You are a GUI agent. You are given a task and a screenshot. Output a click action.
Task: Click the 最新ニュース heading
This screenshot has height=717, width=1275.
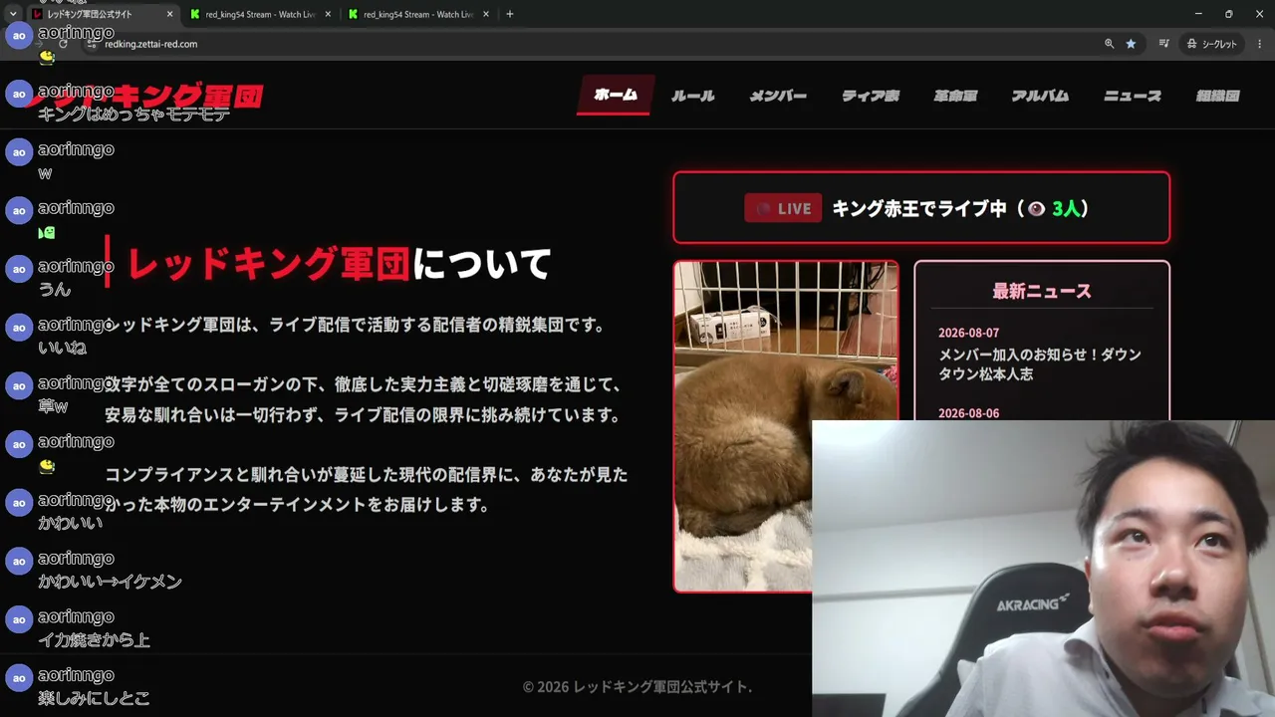[x=1042, y=291]
